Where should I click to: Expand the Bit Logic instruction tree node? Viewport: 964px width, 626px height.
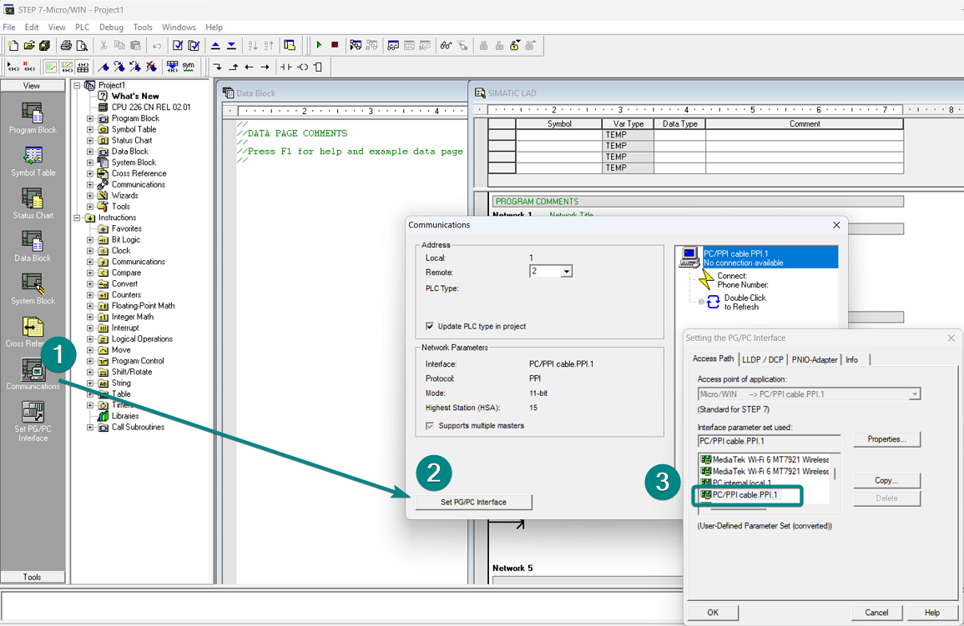(x=90, y=240)
